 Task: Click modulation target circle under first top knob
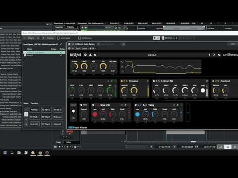point(74,74)
